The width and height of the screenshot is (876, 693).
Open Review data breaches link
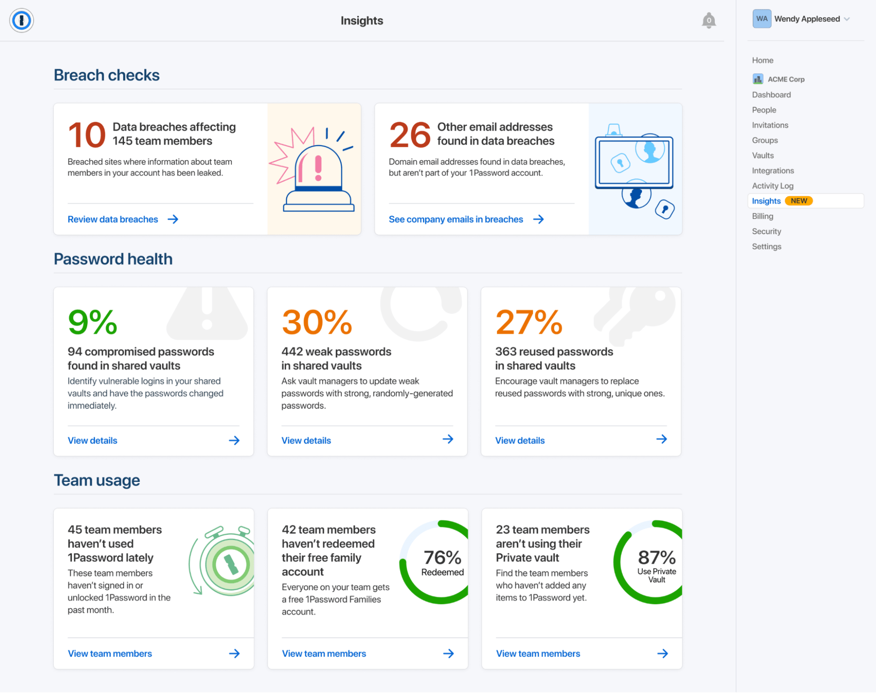click(x=113, y=219)
